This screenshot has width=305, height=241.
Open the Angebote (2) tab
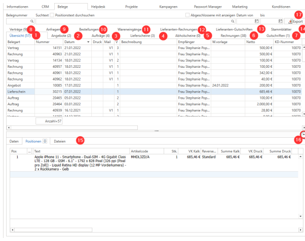(x=61, y=36)
